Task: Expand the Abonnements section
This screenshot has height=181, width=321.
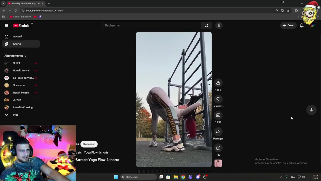Action: [x=15, y=56]
